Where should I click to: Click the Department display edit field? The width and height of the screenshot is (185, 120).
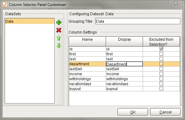(x=124, y=64)
